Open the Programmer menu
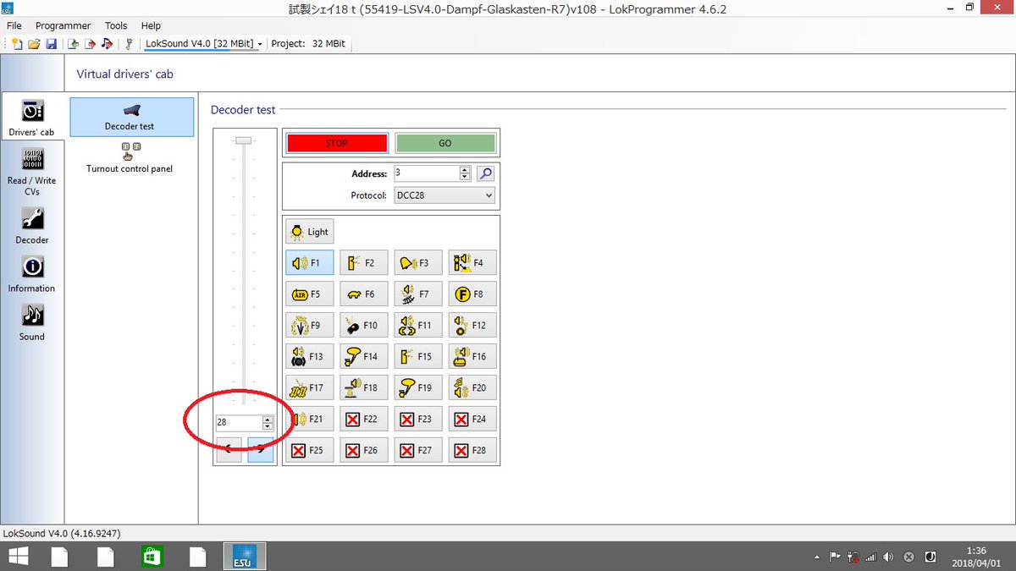Screen dimensions: 1016x571 coord(63,26)
